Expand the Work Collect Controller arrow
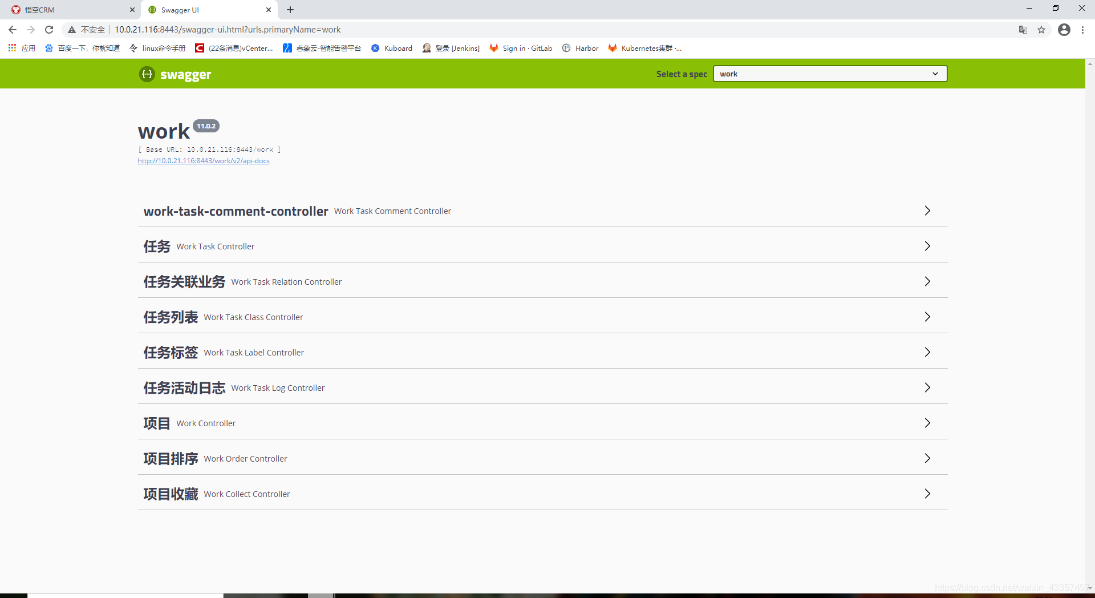Image resolution: width=1095 pixels, height=598 pixels. click(927, 494)
